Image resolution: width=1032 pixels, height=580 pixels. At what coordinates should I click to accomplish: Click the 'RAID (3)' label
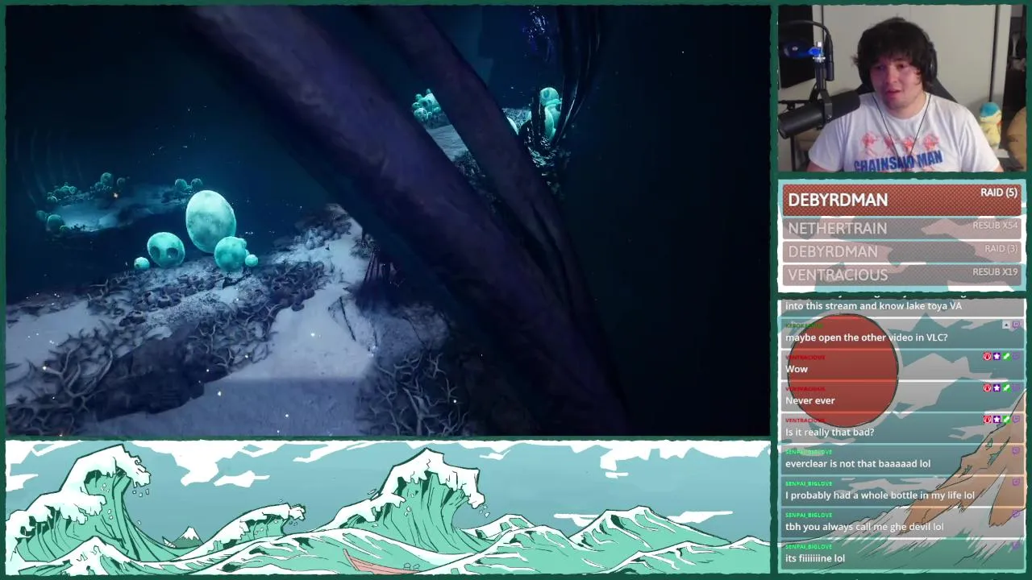1001,249
